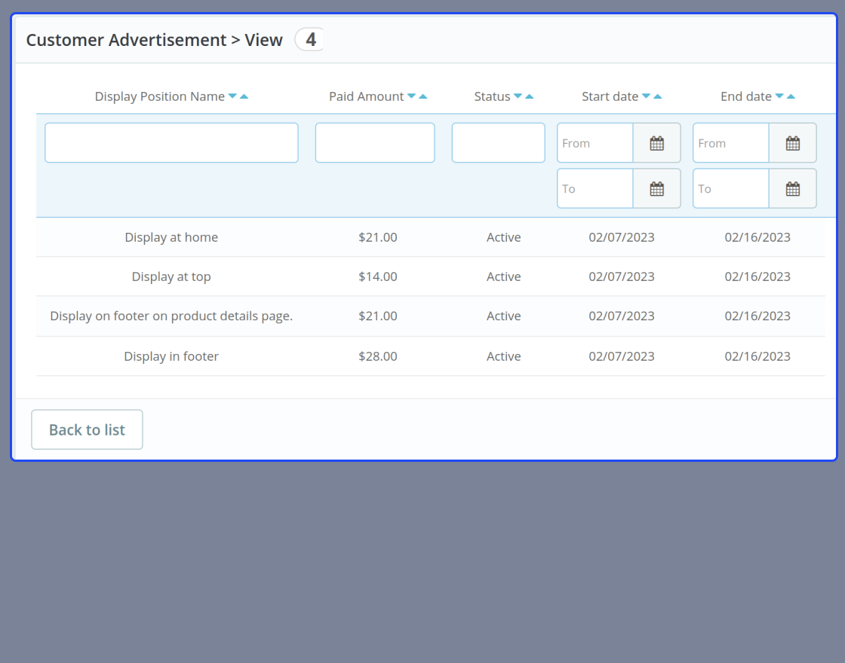Click start date of Display in footer row

622,356
